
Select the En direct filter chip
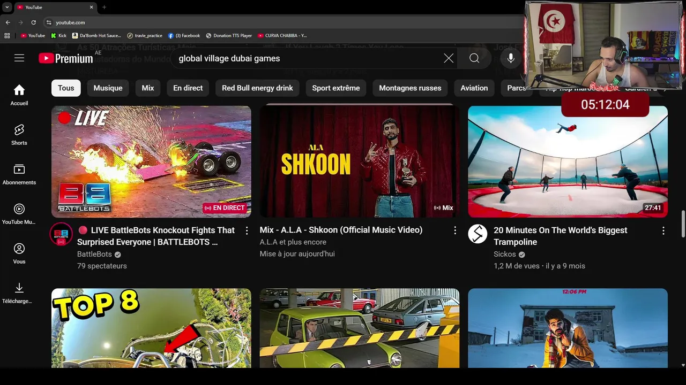tap(188, 88)
